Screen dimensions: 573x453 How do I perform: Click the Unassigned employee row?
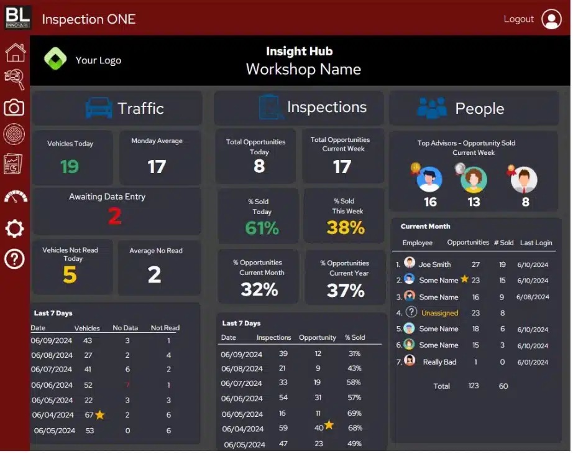pos(439,313)
